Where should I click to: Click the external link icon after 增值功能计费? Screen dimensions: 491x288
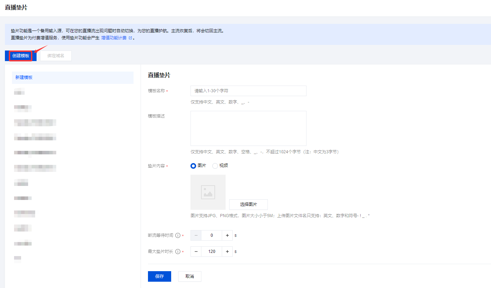coord(130,38)
